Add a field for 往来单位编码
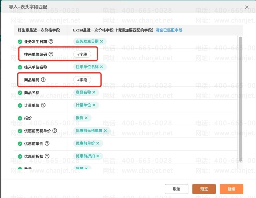 point(82,54)
